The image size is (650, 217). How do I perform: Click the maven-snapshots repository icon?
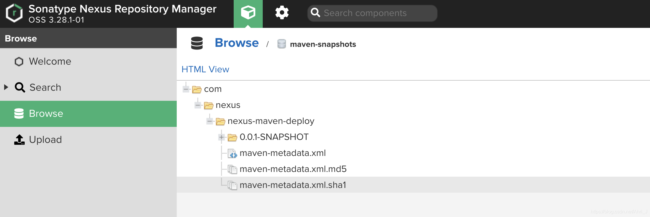click(281, 44)
